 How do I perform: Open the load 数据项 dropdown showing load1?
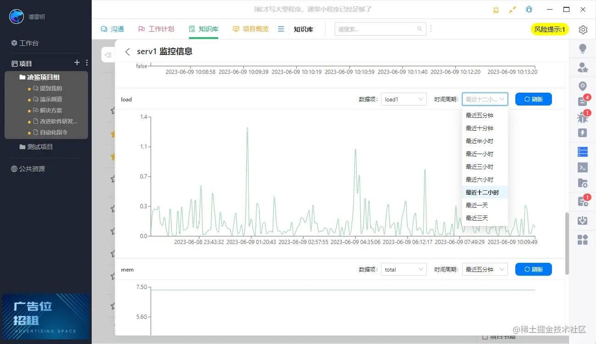(x=404, y=99)
